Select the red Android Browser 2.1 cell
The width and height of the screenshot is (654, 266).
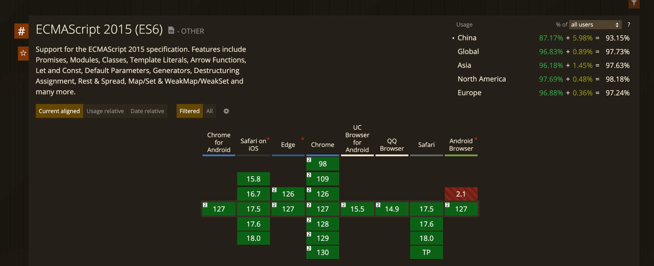coord(461,194)
